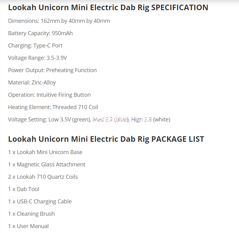Click the Charging Type-C Port text
239x233 pixels.
(x=35, y=46)
